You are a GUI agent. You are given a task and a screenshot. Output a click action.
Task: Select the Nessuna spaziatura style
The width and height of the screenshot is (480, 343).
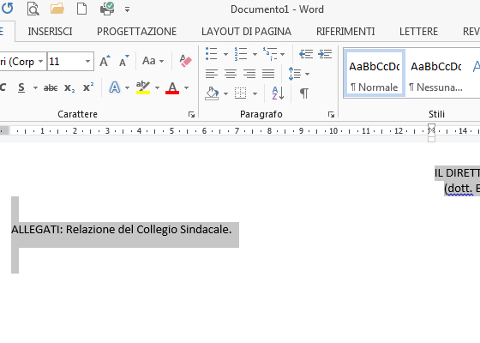pyautogui.click(x=435, y=74)
